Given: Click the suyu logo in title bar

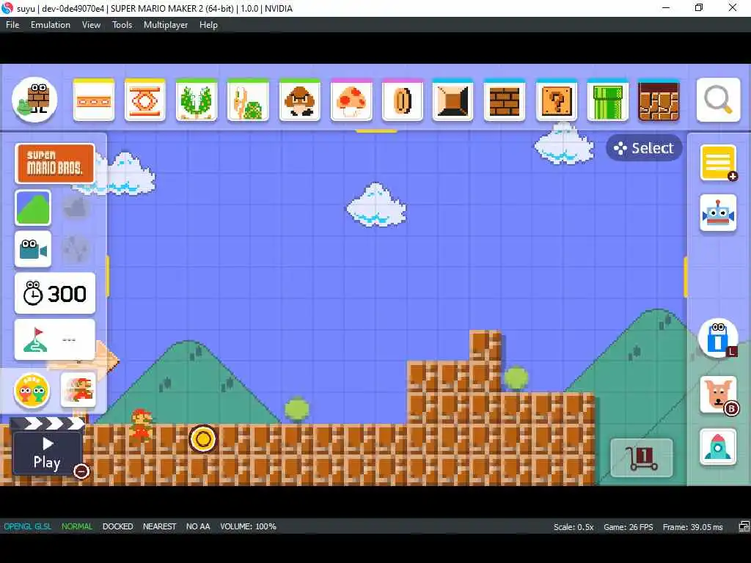Looking at the screenshot, I should [7, 8].
